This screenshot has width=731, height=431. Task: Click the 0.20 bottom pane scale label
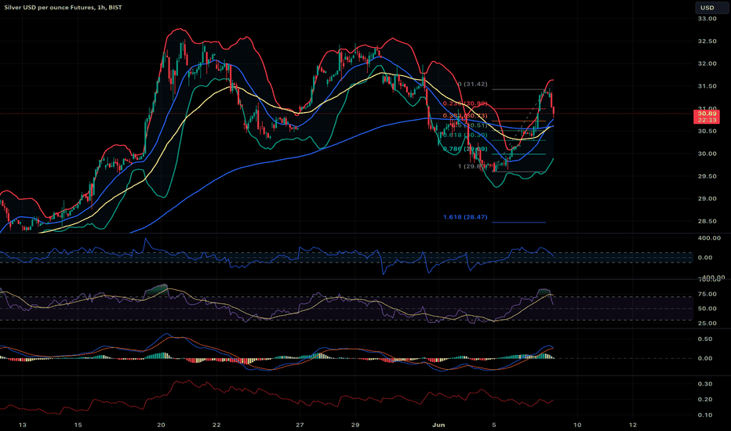point(706,400)
